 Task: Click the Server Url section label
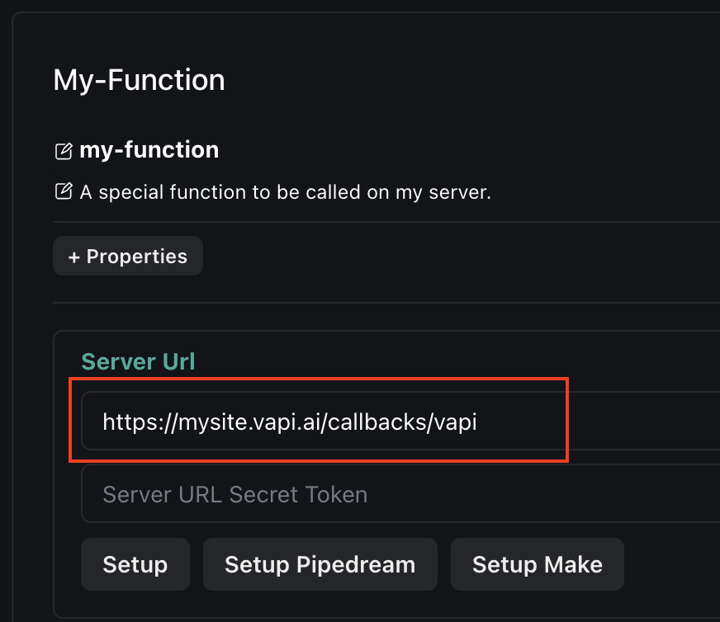137,360
